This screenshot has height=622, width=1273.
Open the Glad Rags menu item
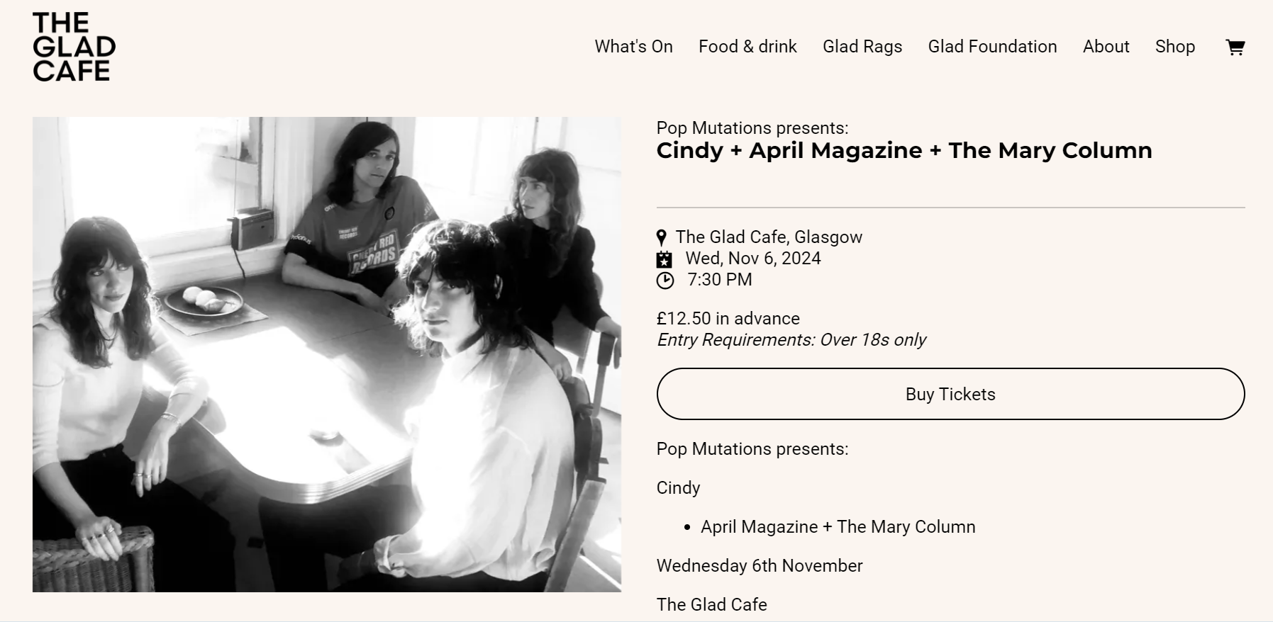[x=862, y=47]
